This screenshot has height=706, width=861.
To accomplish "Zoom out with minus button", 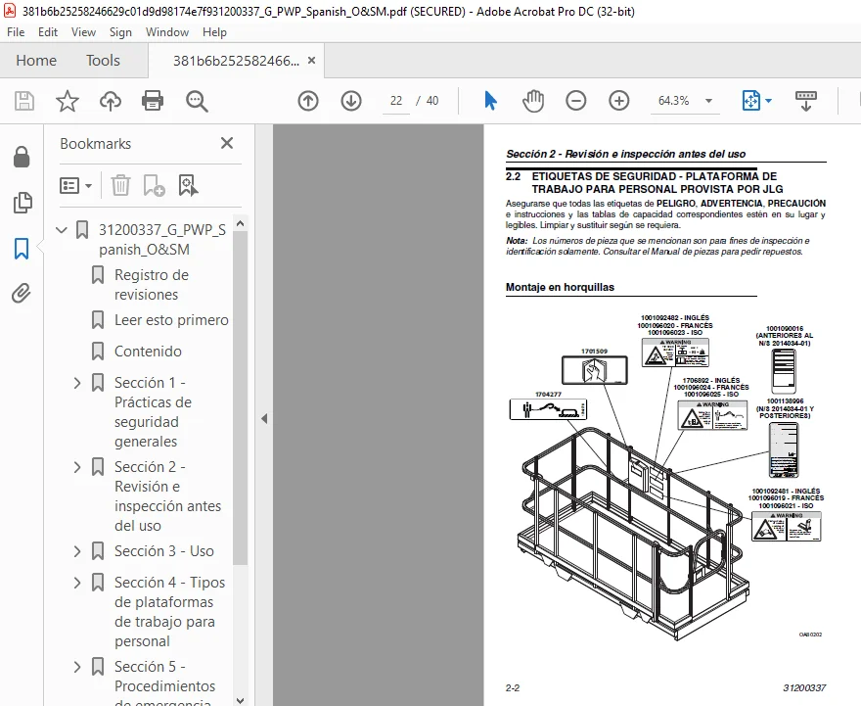I will click(x=576, y=101).
